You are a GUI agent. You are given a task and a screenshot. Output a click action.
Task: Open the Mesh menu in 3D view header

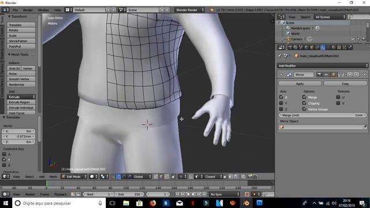53,176
